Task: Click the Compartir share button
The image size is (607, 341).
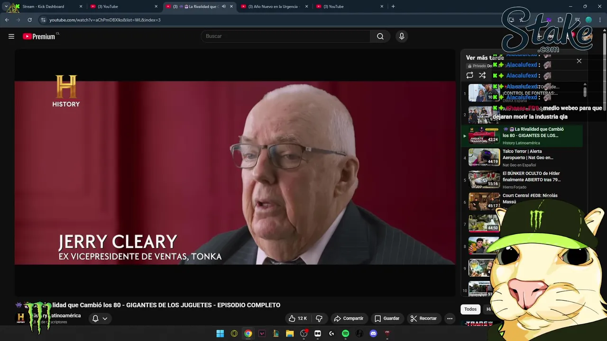Action: click(349, 318)
